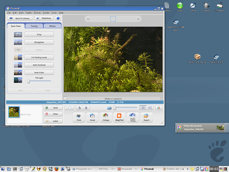Open the View menu

click(x=21, y=13)
